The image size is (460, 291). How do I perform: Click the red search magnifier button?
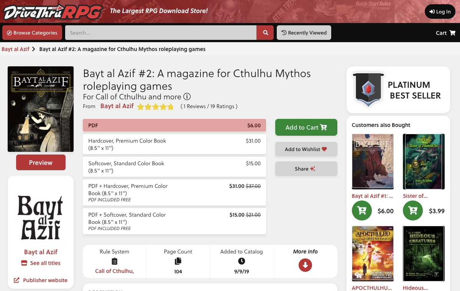[x=265, y=33]
